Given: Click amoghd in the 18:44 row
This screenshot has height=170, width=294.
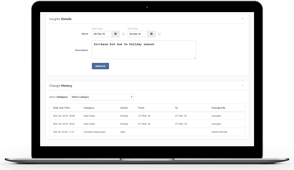Looking at the screenshot, I should (x=216, y=116).
